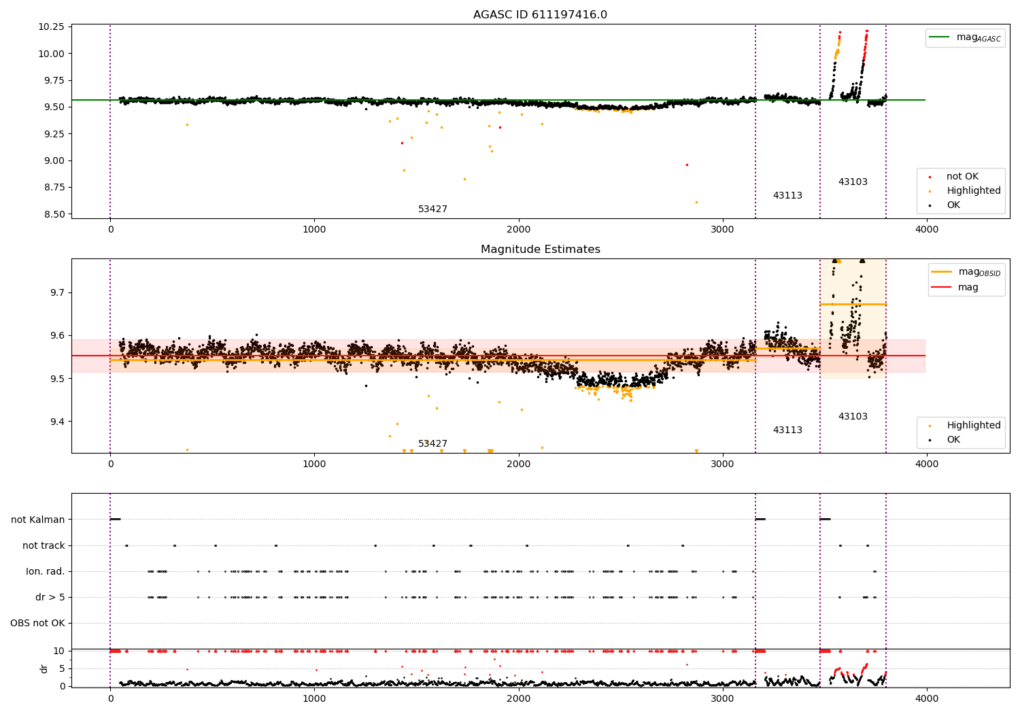
Task: Click the red line sample beside the 'mag' legend entry
Action: coord(942,288)
